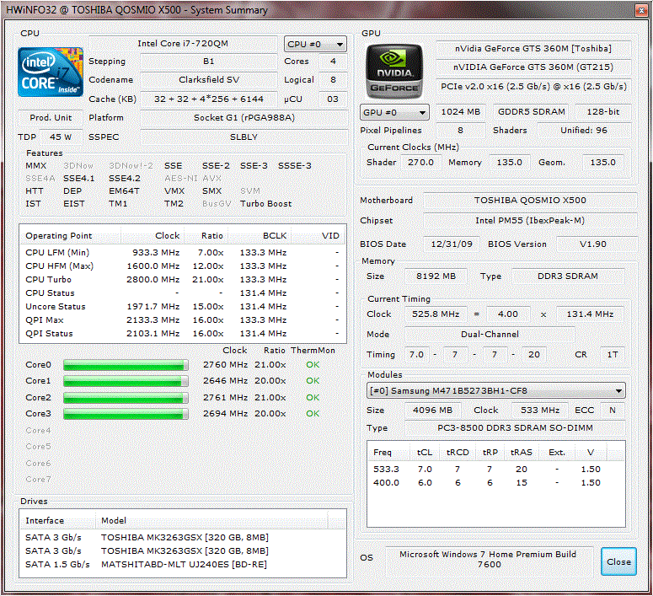653x596 pixels.
Task: Open the CPU #0 selector dropdown
Action: click(x=315, y=44)
